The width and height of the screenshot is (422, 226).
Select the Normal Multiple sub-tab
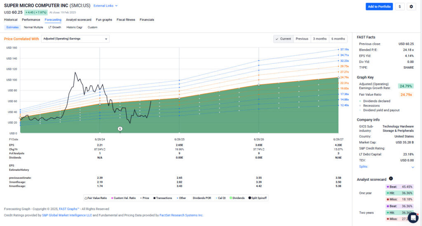33,28
